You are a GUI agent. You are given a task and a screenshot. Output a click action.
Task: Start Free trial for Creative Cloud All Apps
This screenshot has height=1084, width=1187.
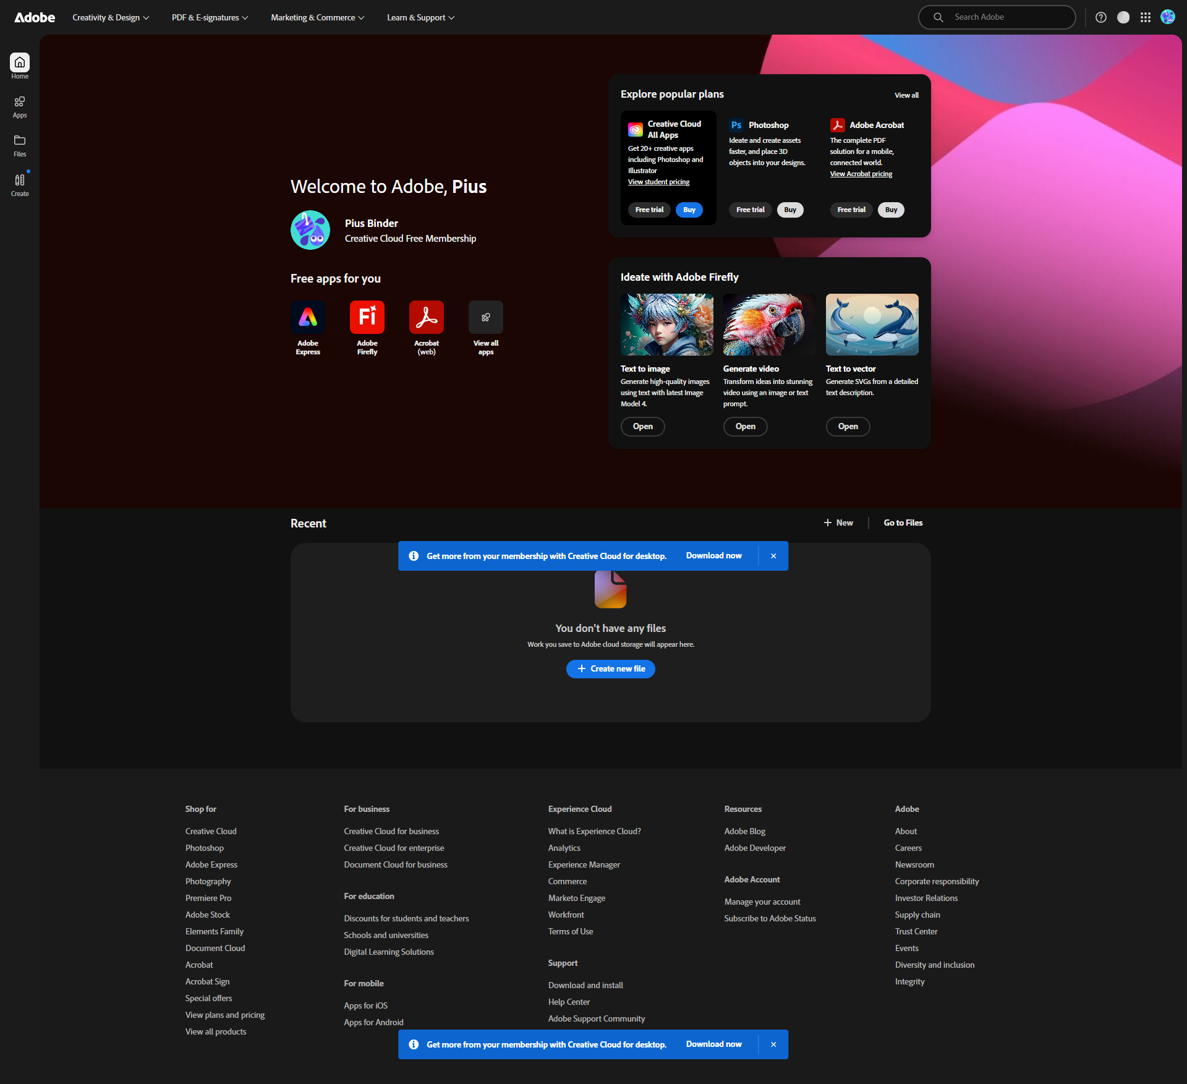pos(649,210)
